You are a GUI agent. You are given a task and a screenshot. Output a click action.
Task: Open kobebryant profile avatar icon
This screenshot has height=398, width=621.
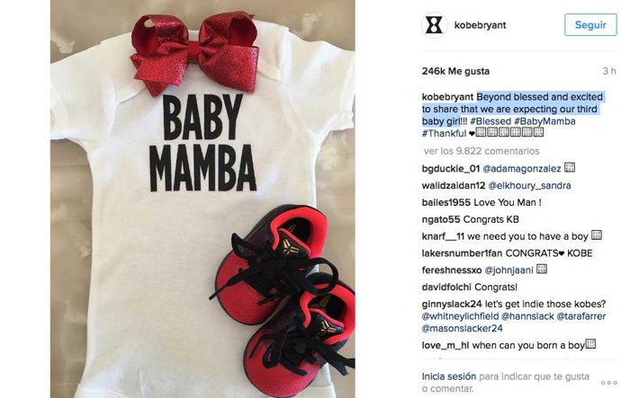pyautogui.click(x=434, y=25)
